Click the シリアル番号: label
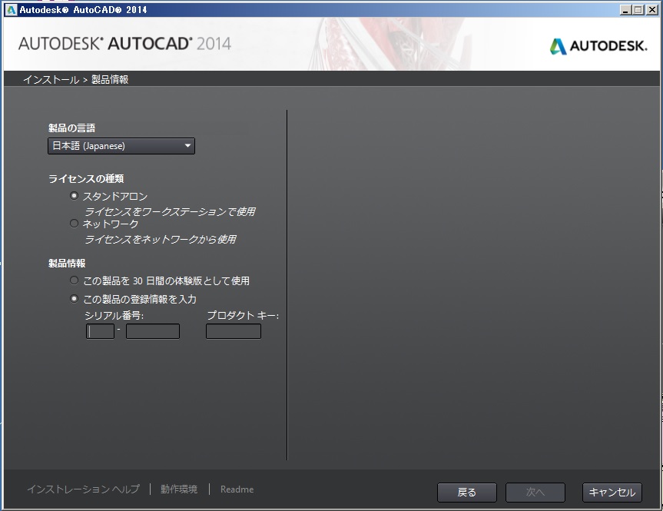663x511 pixels. pos(114,315)
